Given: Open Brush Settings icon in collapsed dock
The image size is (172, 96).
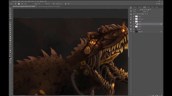Looking at the screenshot, I should [x=131, y=11].
